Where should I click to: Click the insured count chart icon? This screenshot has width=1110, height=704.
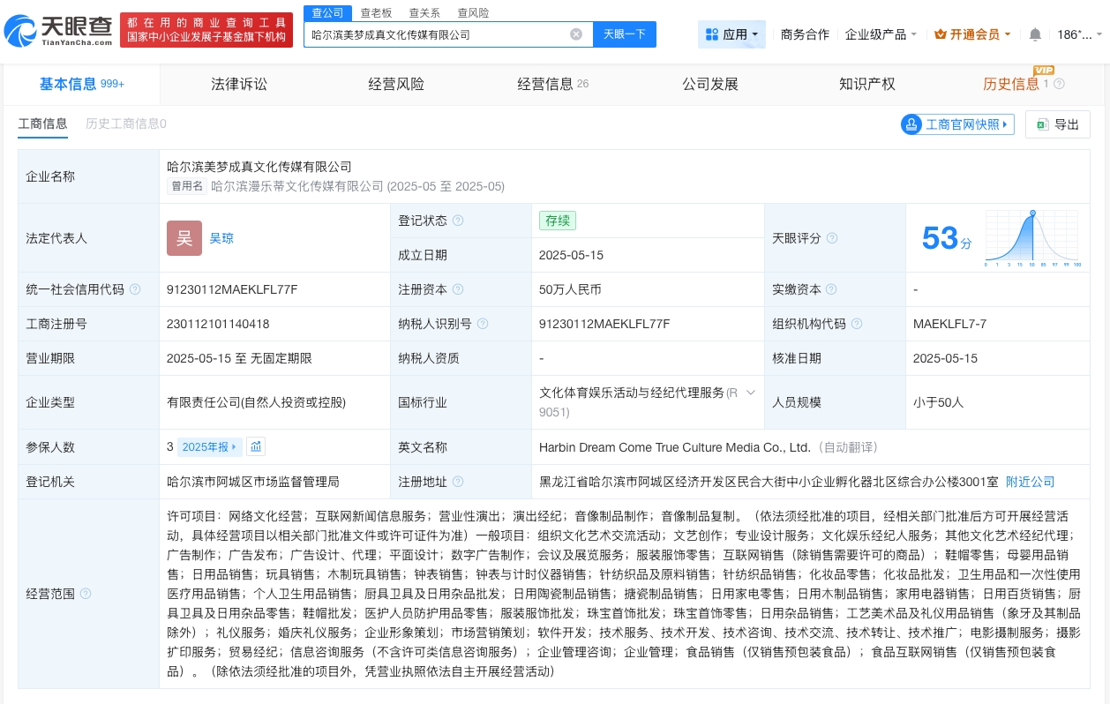[255, 447]
